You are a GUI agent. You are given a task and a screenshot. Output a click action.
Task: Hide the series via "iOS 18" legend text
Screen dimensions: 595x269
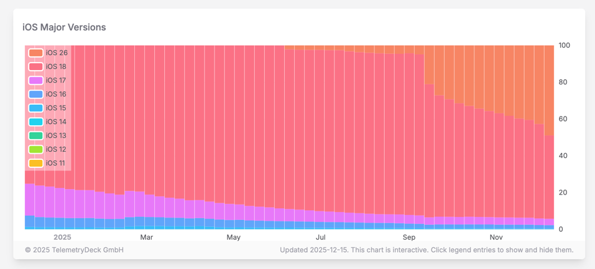56,67
